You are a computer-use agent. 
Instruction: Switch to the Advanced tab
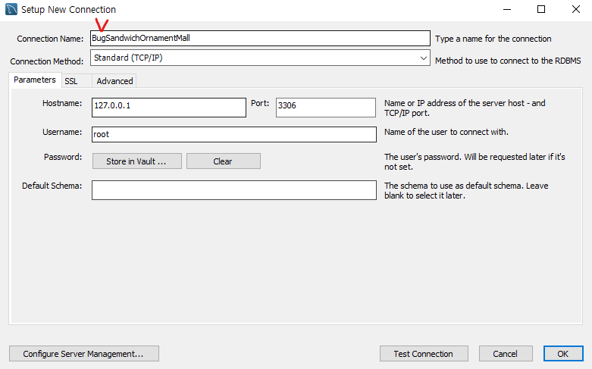tap(114, 81)
